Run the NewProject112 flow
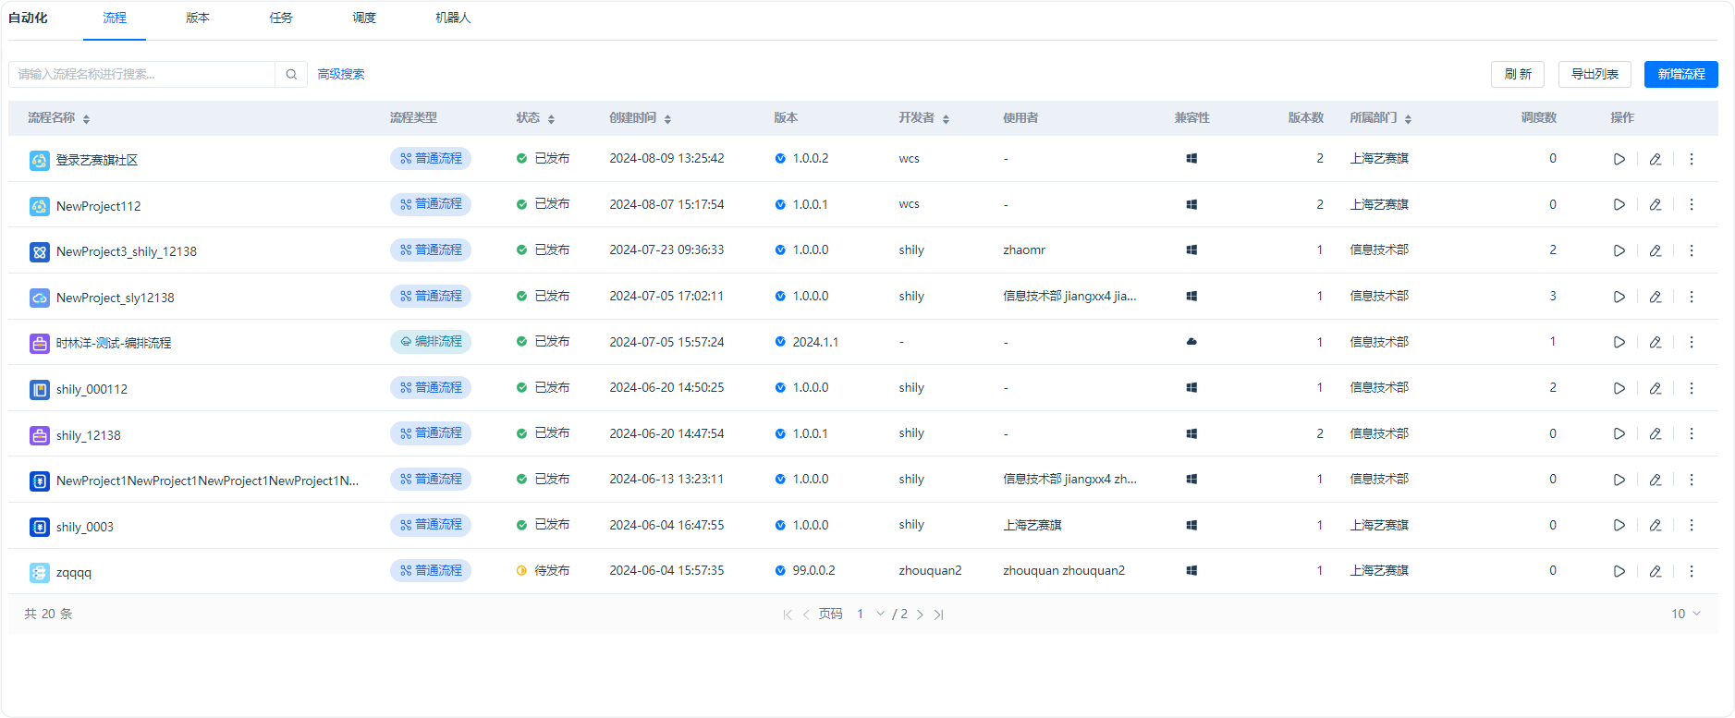Screen dimensions: 1735x718 click(1619, 204)
